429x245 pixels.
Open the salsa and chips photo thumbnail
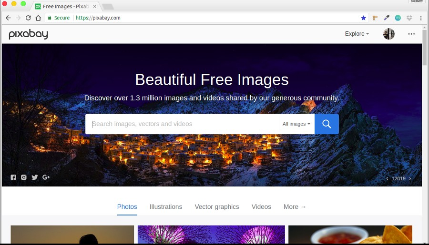[350, 235]
